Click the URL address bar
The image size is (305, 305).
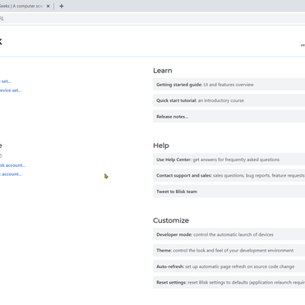(152, 19)
